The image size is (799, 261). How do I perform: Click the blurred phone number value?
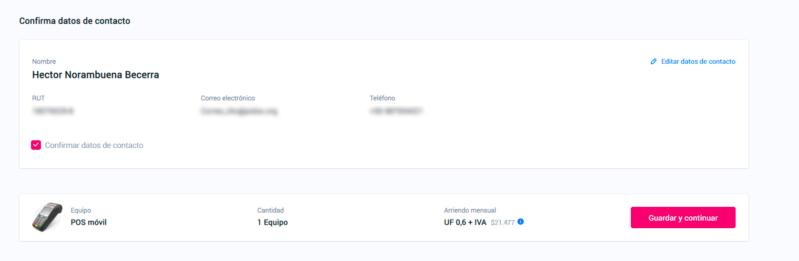[396, 111]
